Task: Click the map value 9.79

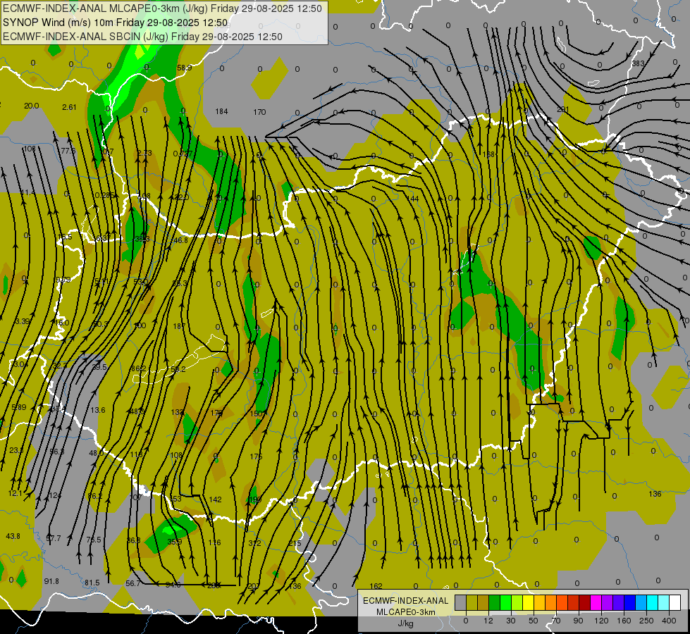Action: (x=63, y=280)
